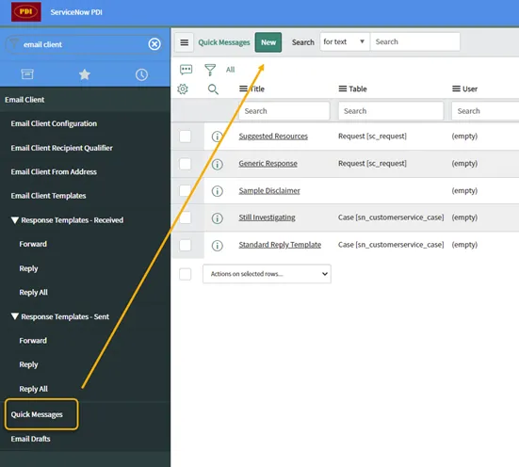The height and width of the screenshot is (467, 519).
Task: Open the Email Client application menu
Action: pyautogui.click(x=24, y=100)
